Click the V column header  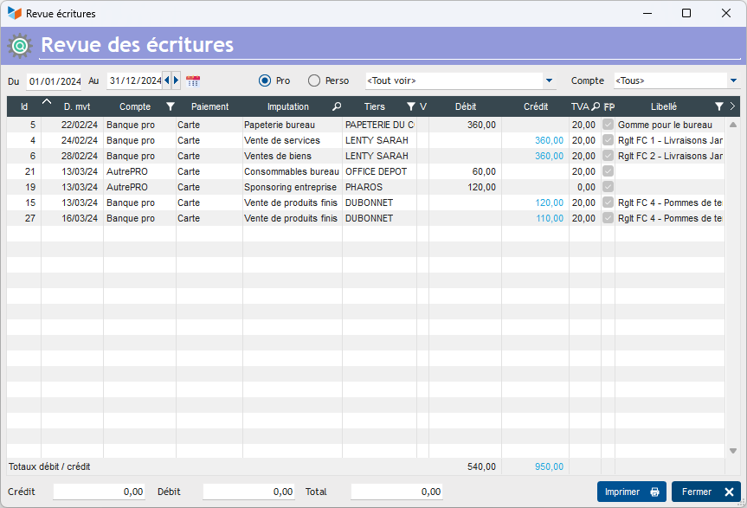(x=422, y=106)
